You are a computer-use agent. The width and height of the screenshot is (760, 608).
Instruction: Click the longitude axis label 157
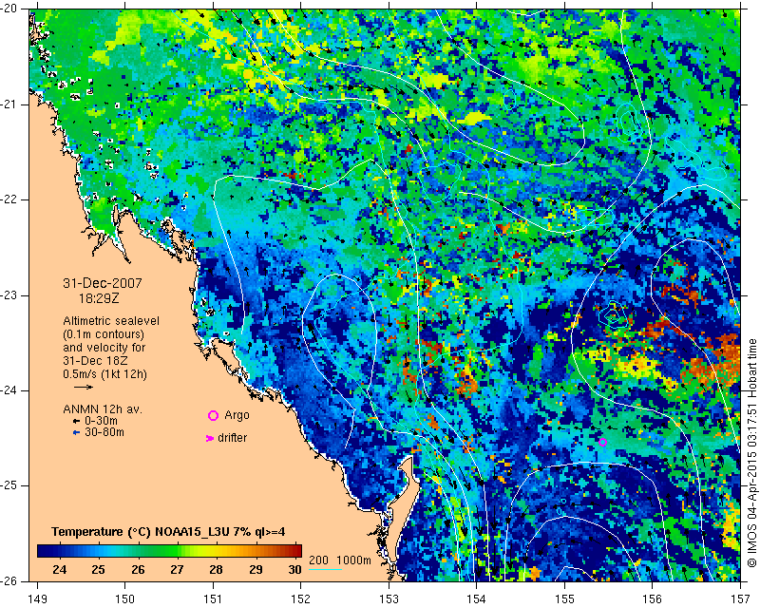click(740, 599)
